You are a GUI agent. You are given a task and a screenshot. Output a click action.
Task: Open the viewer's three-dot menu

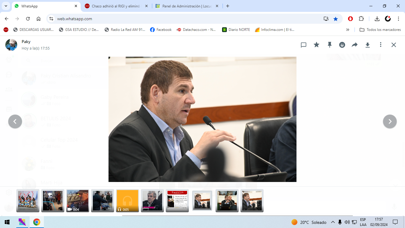tap(381, 45)
